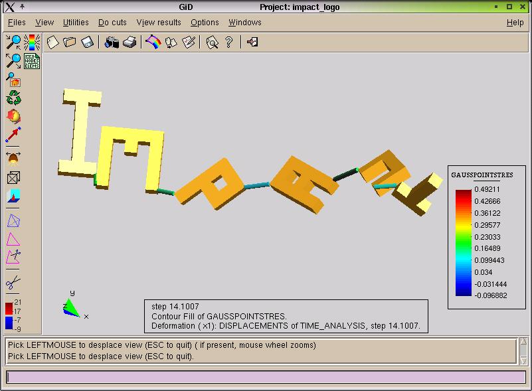Click legend value 0.23033

488,237
